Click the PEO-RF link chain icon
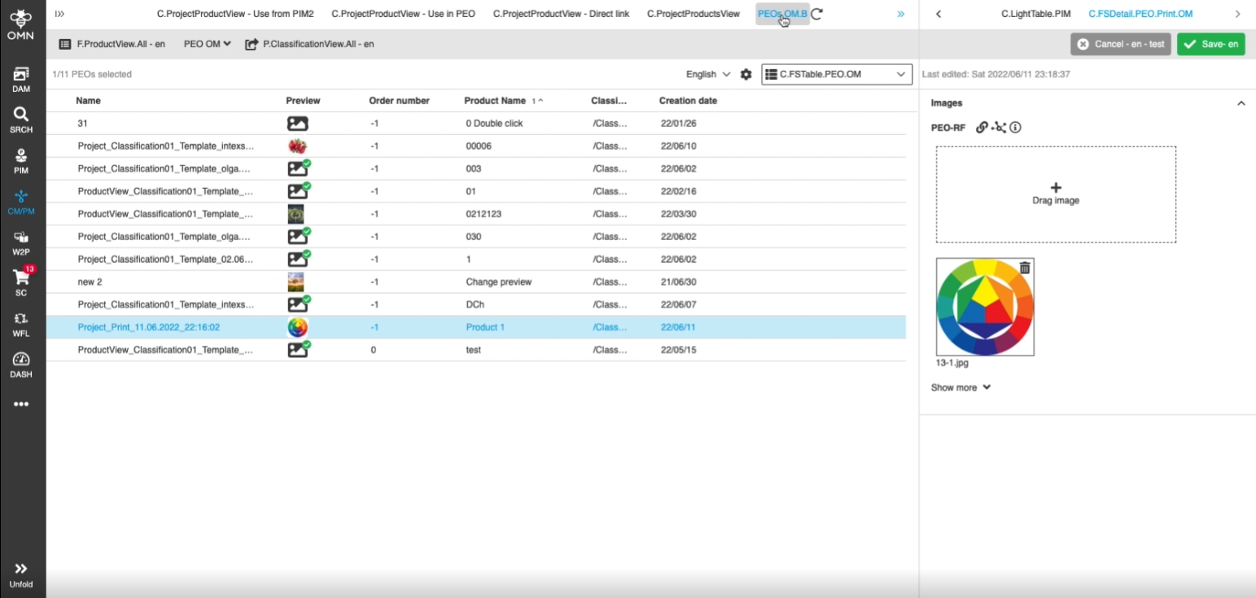Image resolution: width=1256 pixels, height=598 pixels. click(982, 128)
